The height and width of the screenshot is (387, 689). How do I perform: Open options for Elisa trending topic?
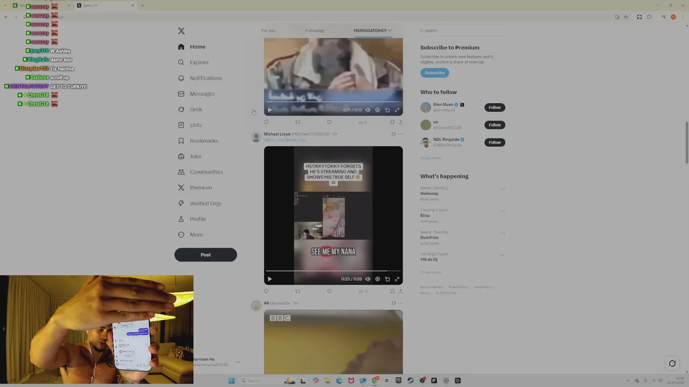click(x=503, y=211)
